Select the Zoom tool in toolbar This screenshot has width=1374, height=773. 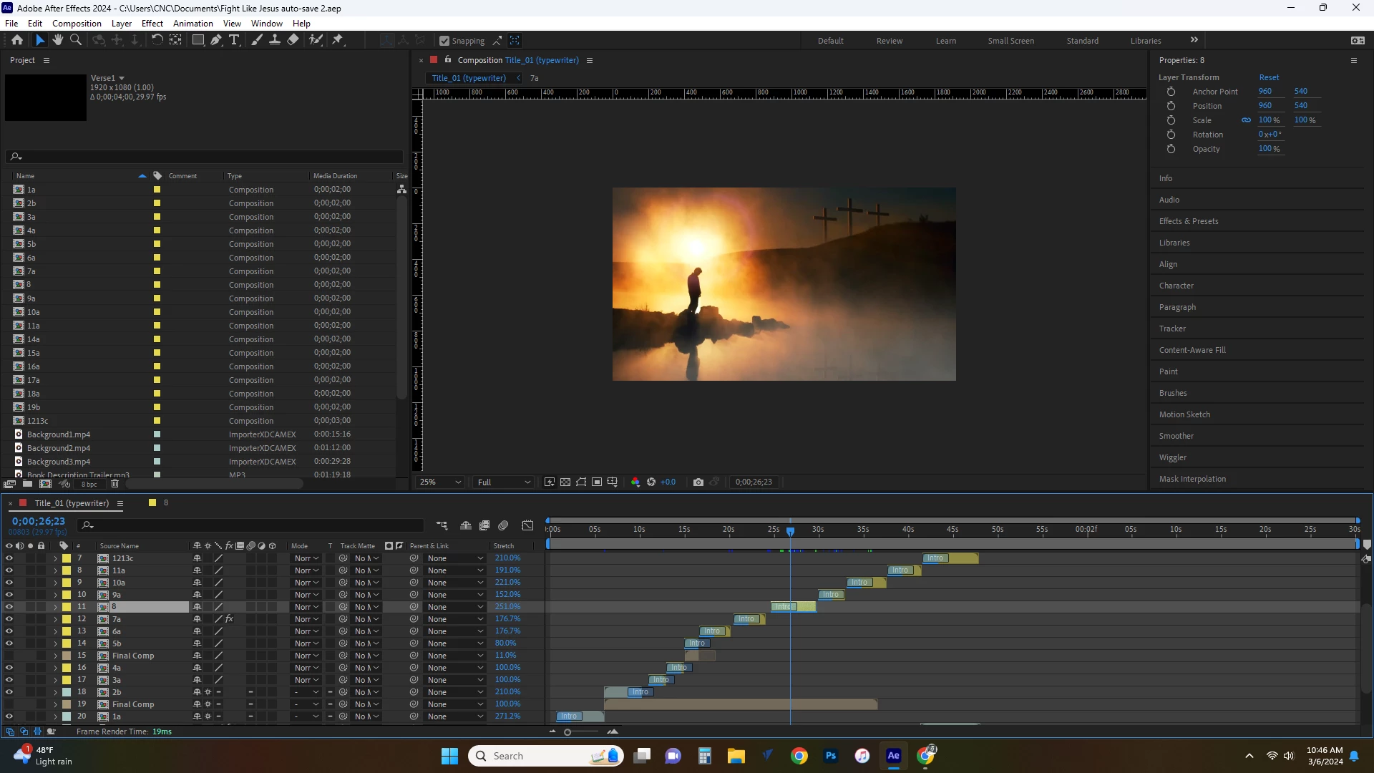coord(75,40)
